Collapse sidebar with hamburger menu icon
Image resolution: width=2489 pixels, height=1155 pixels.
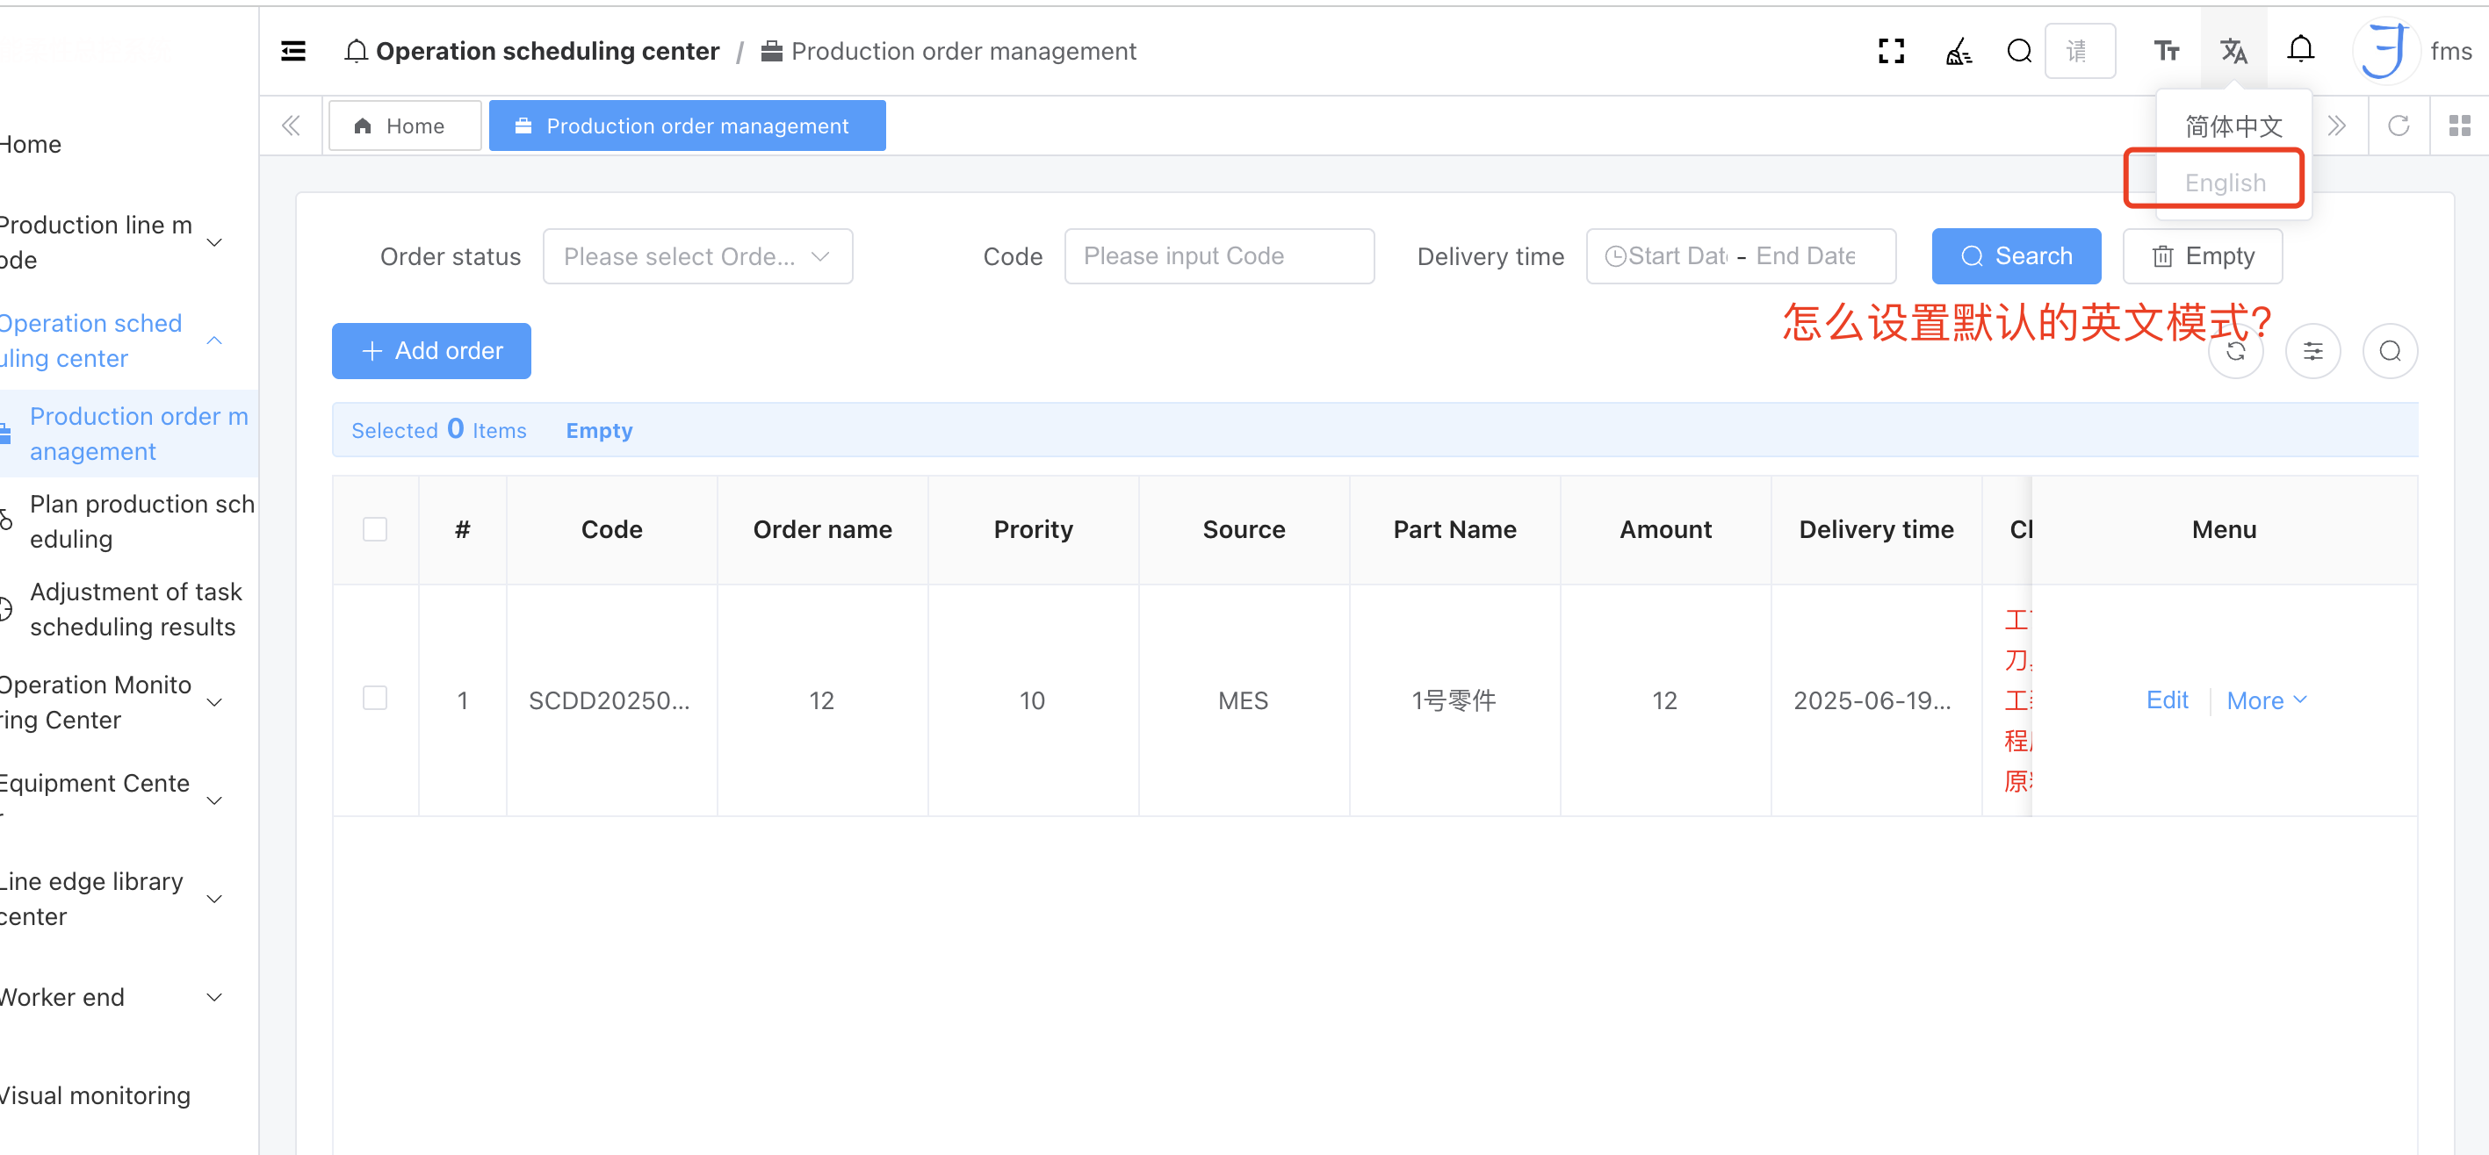click(x=292, y=51)
